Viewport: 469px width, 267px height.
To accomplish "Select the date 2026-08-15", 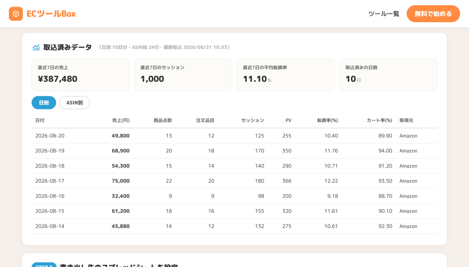I will click(x=50, y=211).
